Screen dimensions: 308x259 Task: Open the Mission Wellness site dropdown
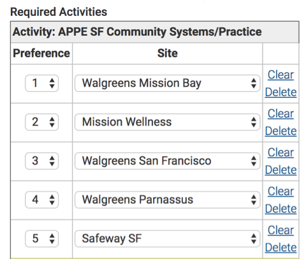pyautogui.click(x=168, y=122)
